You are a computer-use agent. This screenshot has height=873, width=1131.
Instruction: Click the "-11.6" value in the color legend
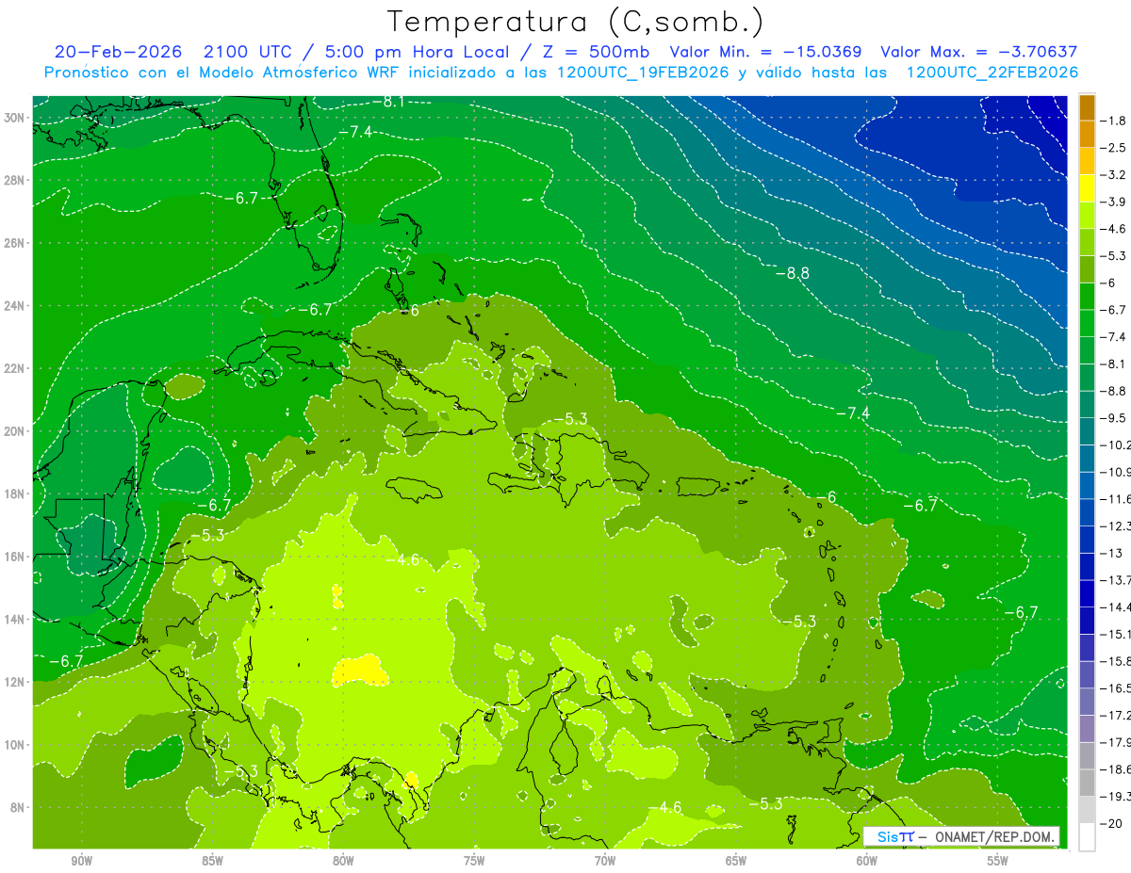[x=1116, y=498]
